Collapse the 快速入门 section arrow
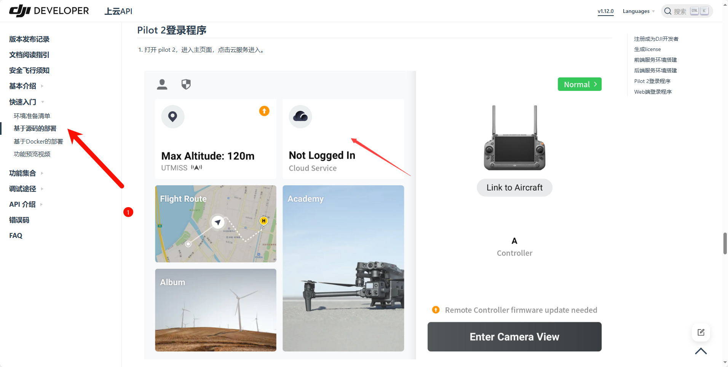 [x=43, y=102]
